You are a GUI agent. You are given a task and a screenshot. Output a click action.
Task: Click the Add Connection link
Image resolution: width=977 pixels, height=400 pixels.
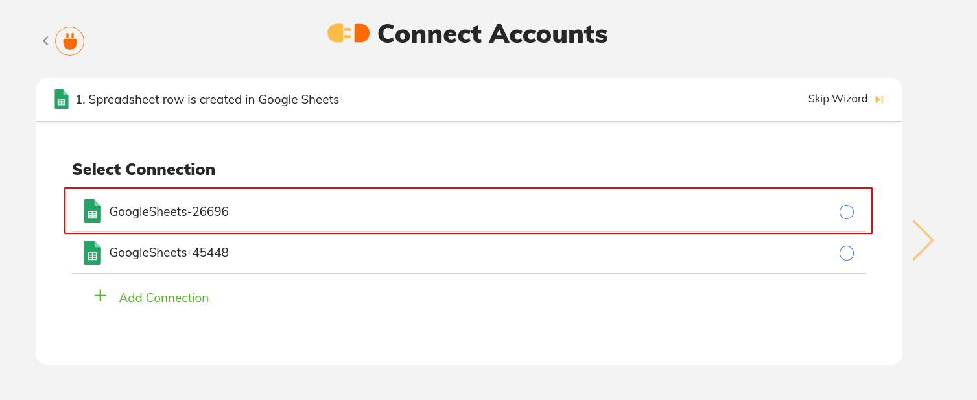[163, 298]
